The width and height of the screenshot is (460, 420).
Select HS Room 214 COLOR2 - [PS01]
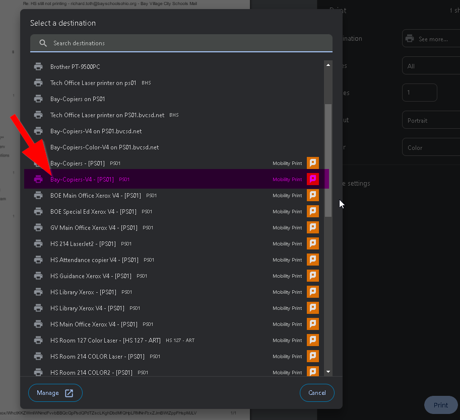click(176, 371)
